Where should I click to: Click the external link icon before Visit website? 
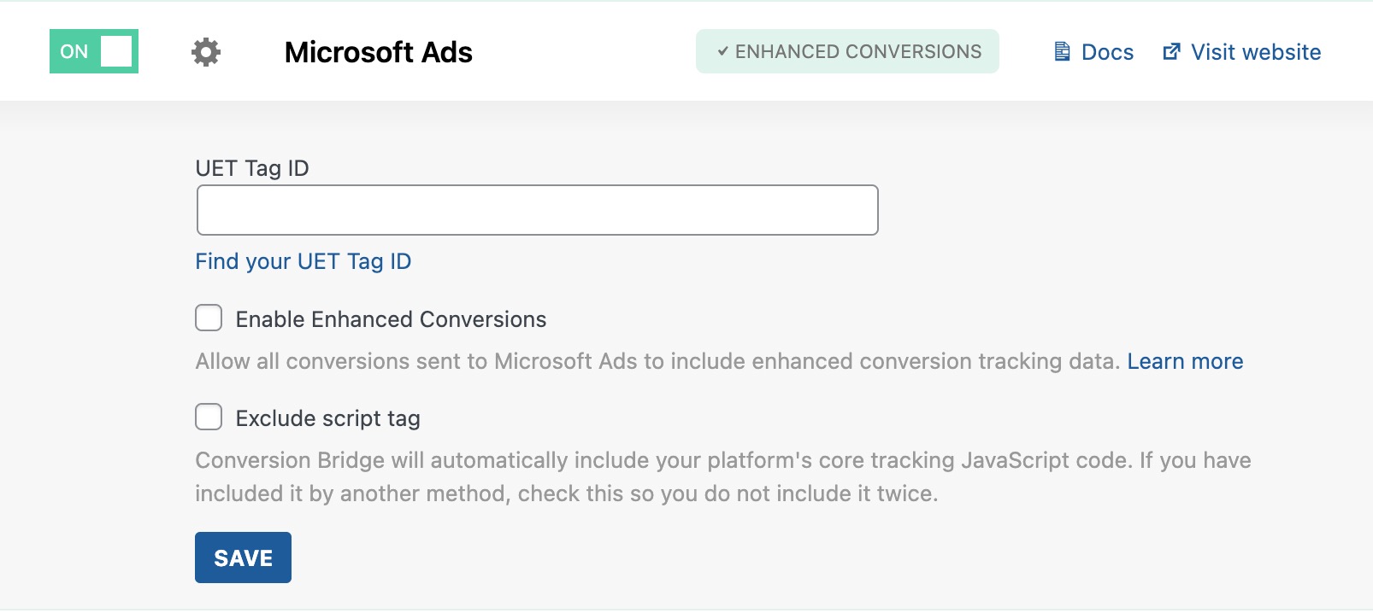(1171, 51)
